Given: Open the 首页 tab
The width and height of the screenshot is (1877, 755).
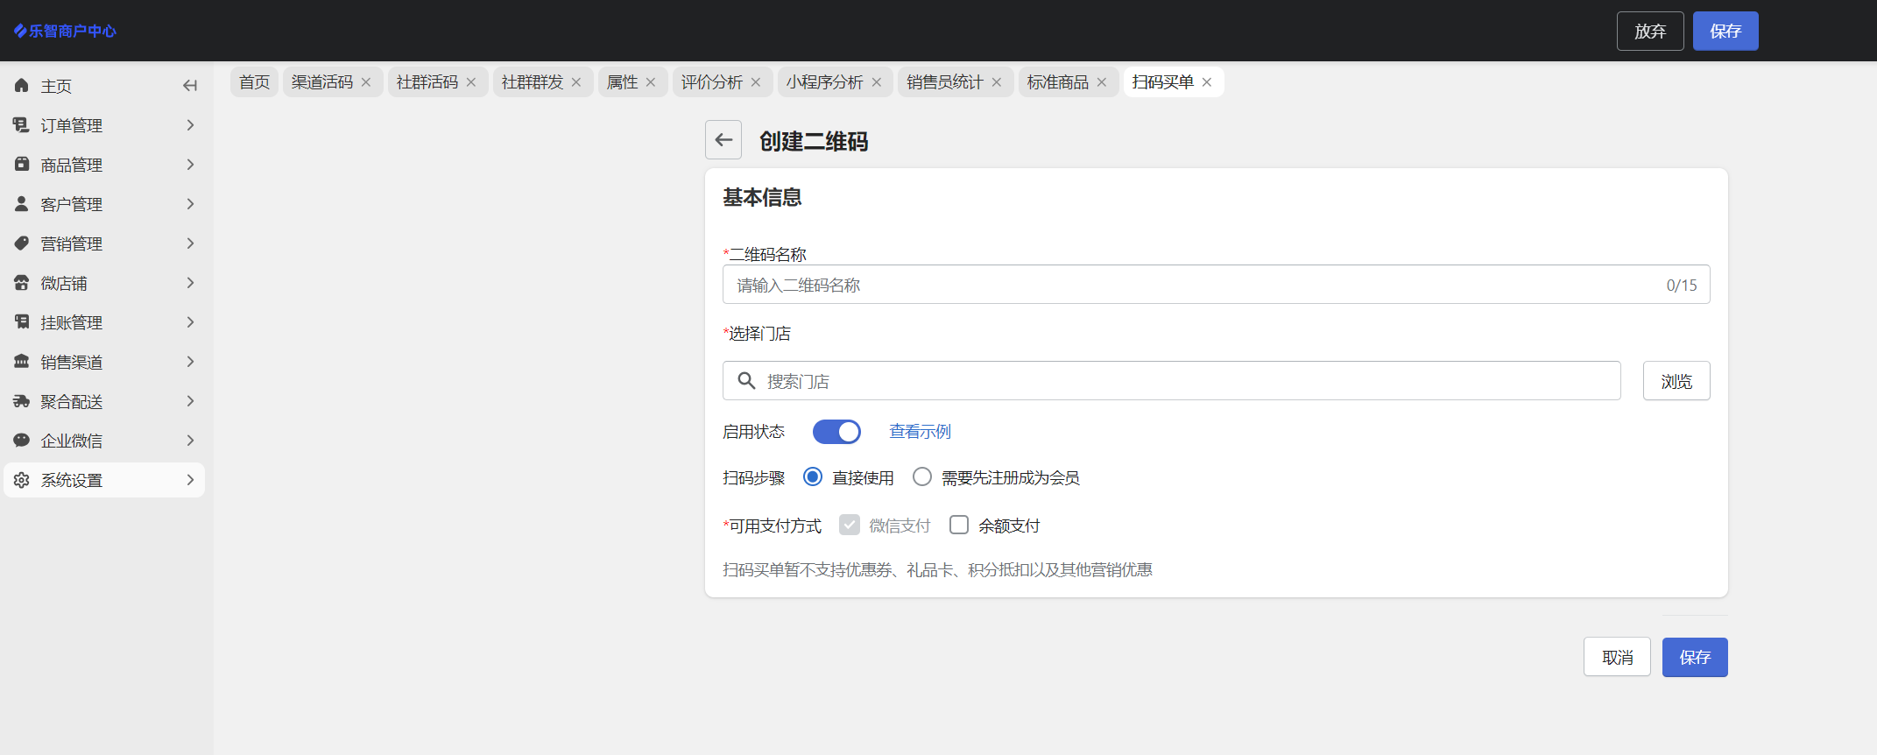Looking at the screenshot, I should (254, 82).
